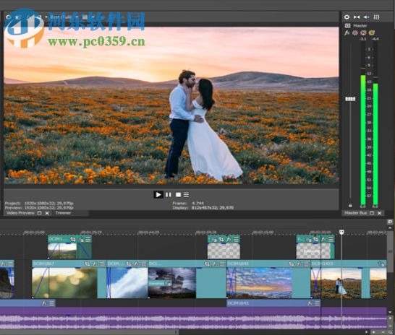Open generated media icon on first title clip
The width and height of the screenshot is (395, 335).
(213, 239)
